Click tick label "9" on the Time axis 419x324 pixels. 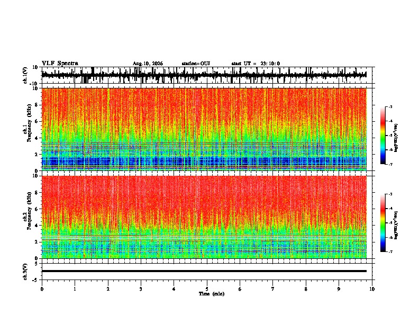339,289
